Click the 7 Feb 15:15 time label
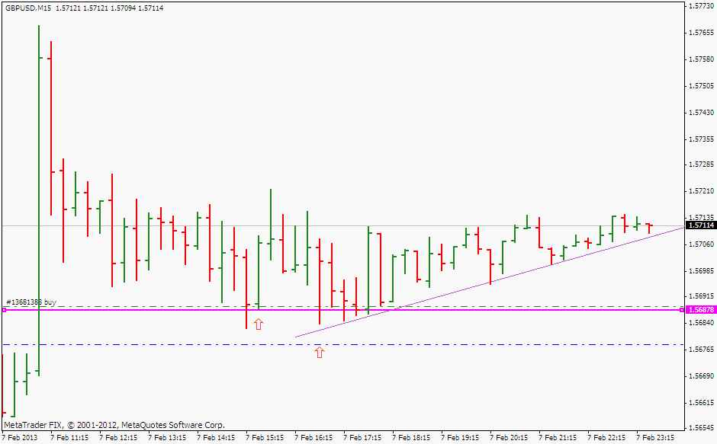The height and width of the screenshot is (444, 717). (x=265, y=438)
